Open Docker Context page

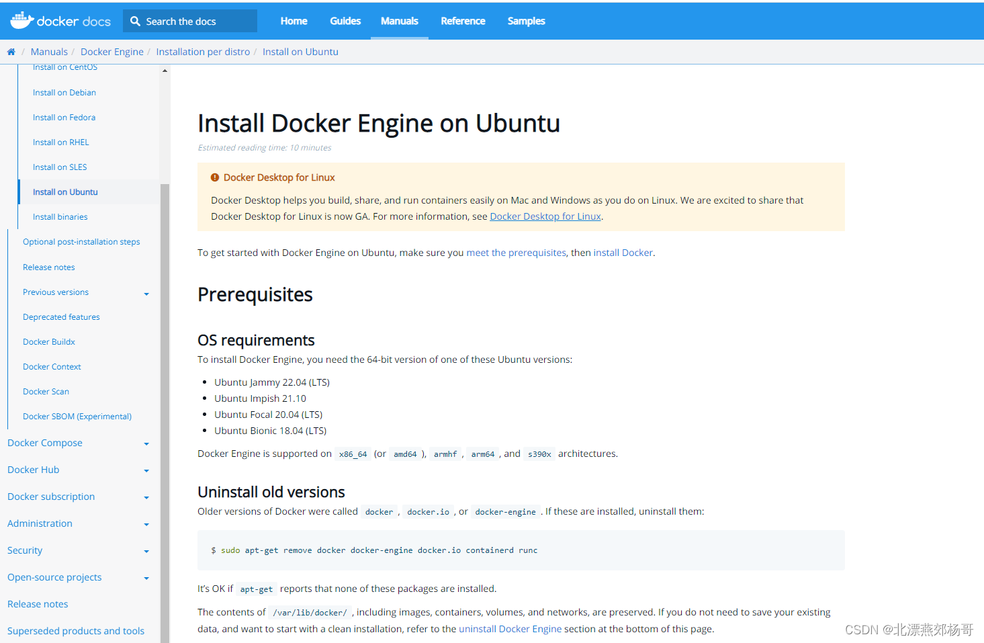click(52, 367)
